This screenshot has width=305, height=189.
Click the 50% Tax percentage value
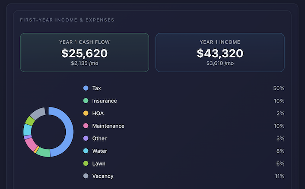point(279,88)
